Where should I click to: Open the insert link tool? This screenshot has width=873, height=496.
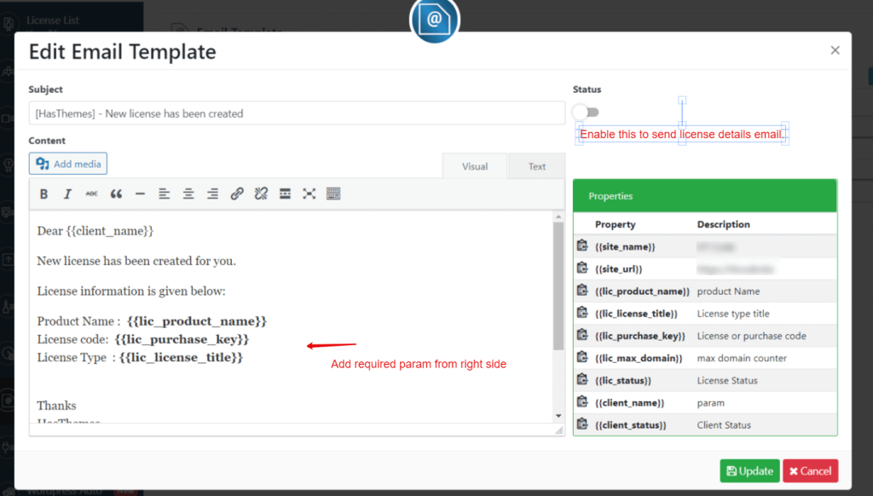[x=236, y=193]
